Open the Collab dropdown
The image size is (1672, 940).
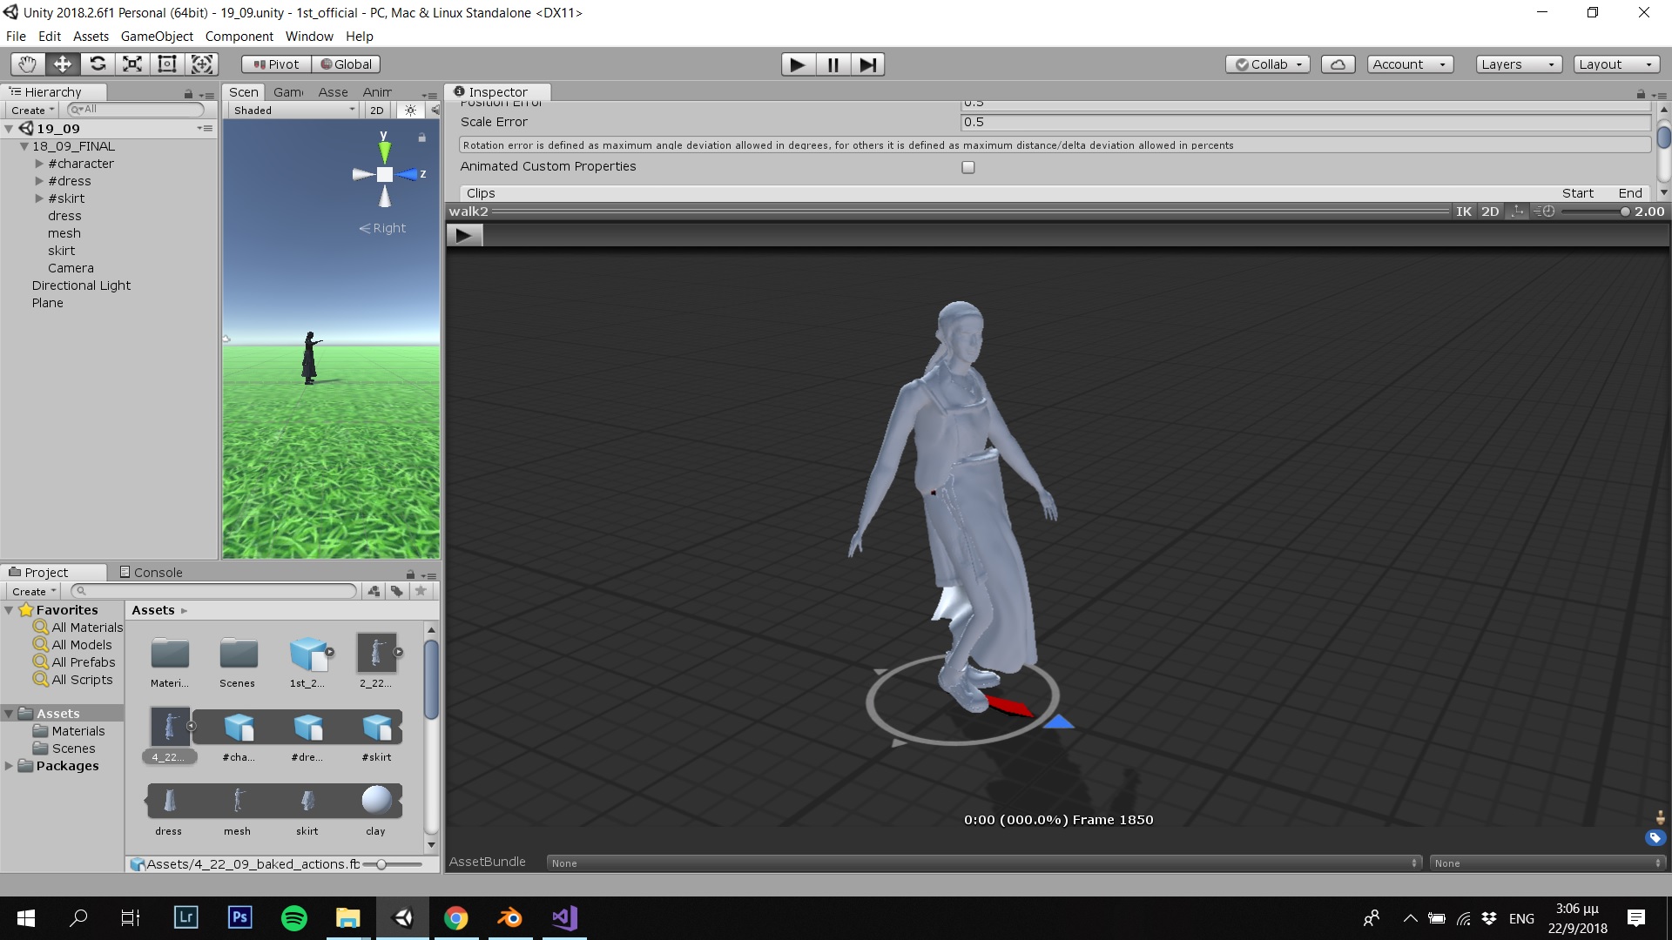(x=1268, y=64)
